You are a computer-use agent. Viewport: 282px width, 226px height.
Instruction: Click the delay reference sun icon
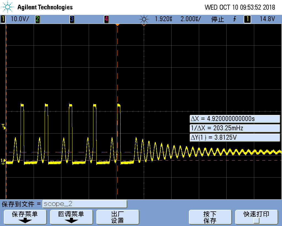pos(144,19)
